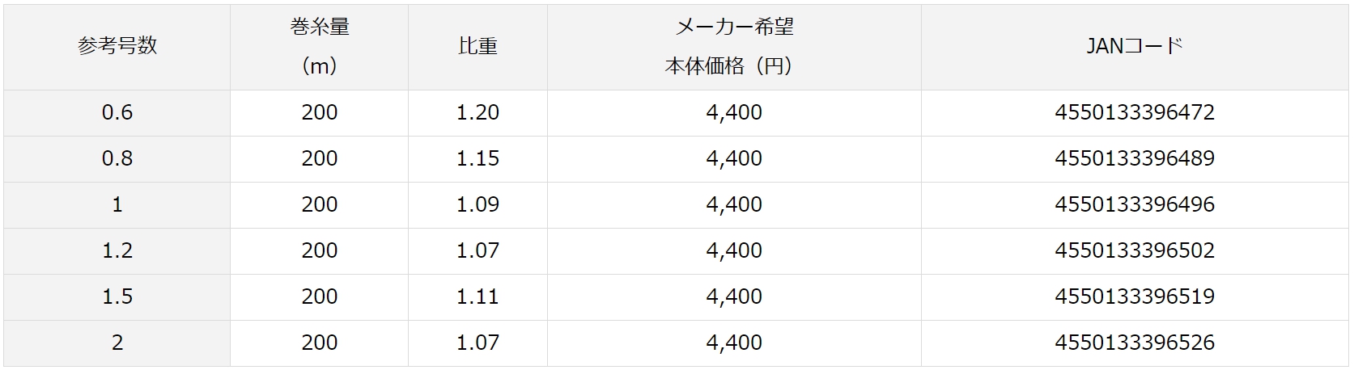Click the 1.20 specific gravity value
The height and width of the screenshot is (370, 1354).
coord(478,112)
